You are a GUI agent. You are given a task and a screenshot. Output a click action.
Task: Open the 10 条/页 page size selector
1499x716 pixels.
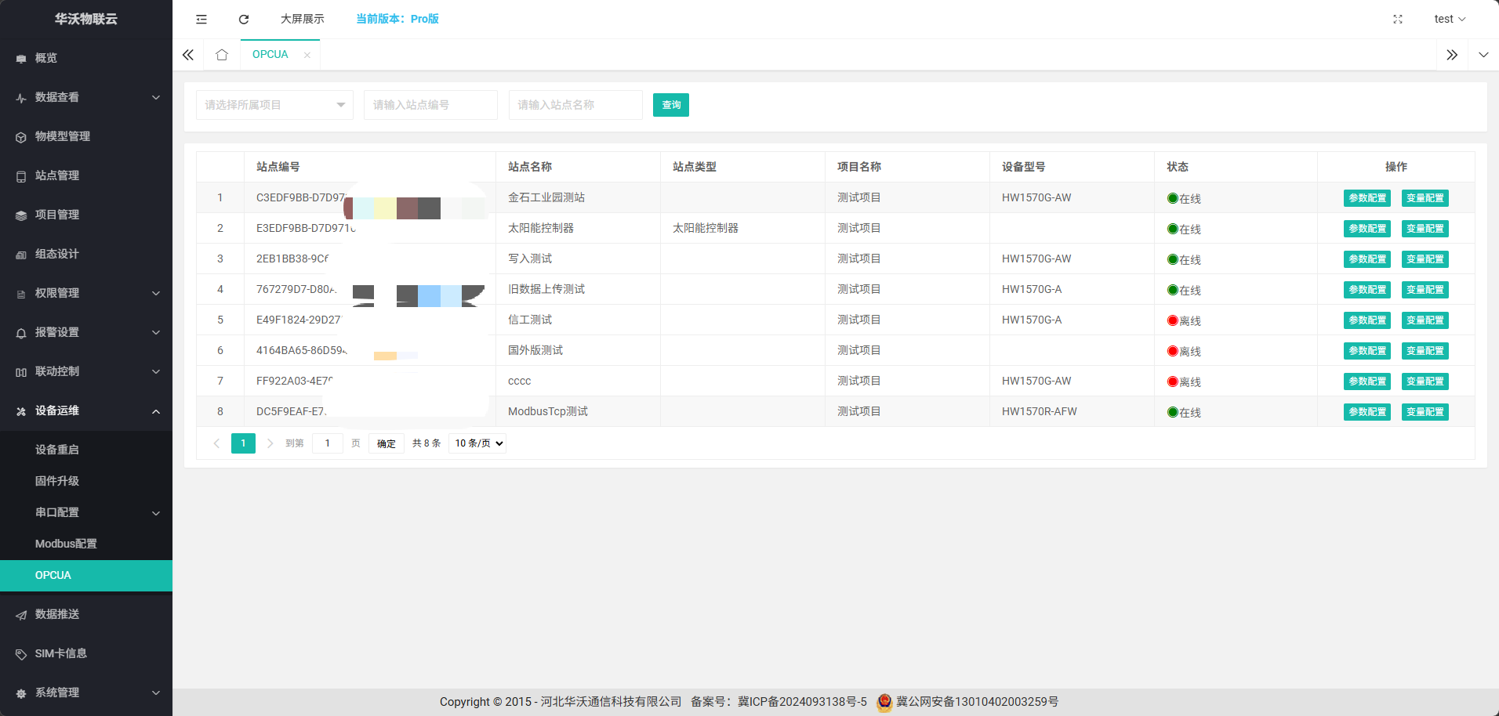click(477, 443)
